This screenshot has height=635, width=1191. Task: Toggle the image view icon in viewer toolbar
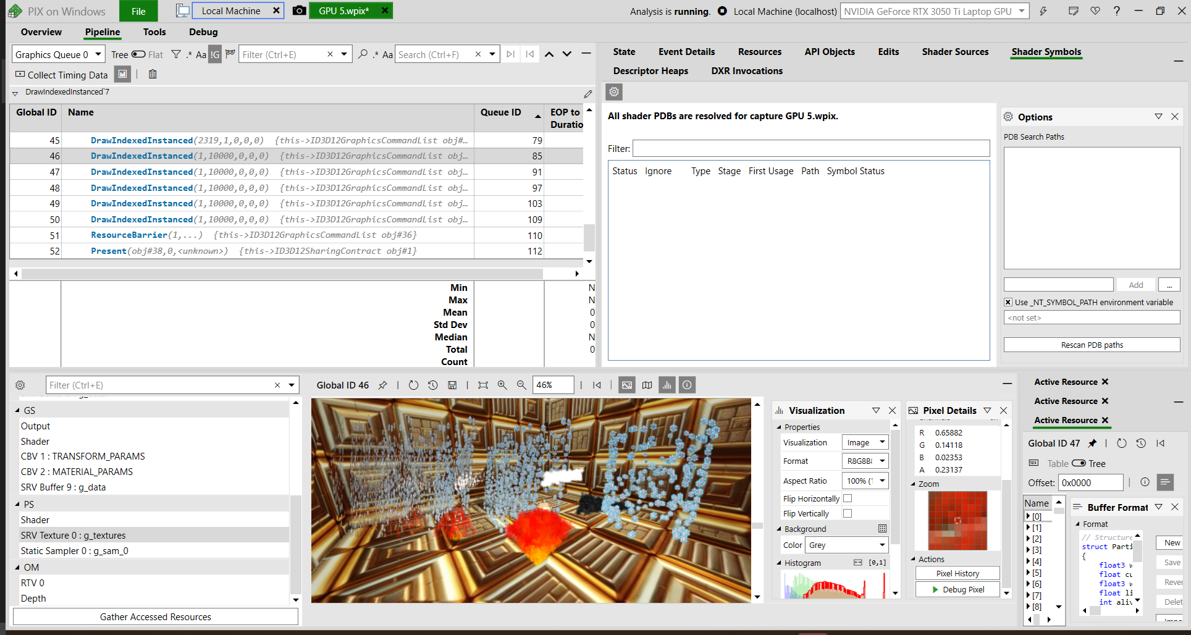point(627,385)
